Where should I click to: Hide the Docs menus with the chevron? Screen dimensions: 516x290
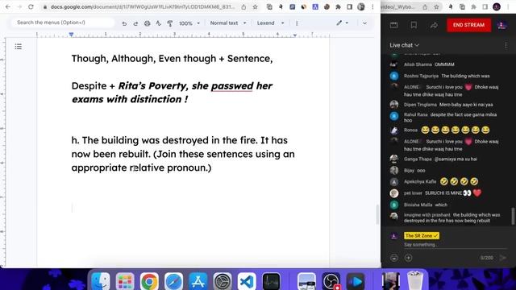(364, 23)
